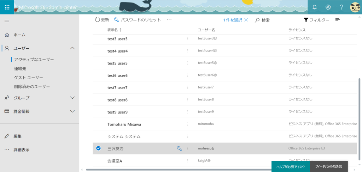The image size is (362, 172).
Task: Click the ヘルプが必要ですか? button
Action: (290, 166)
